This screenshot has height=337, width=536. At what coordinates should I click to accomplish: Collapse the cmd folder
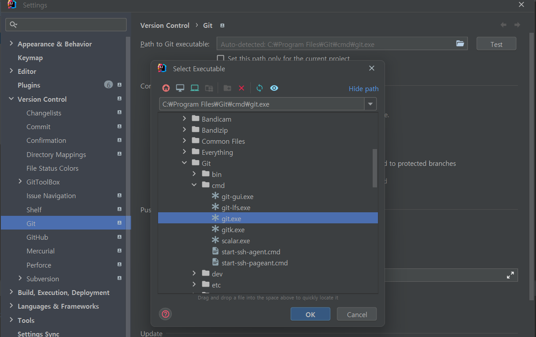click(x=194, y=185)
